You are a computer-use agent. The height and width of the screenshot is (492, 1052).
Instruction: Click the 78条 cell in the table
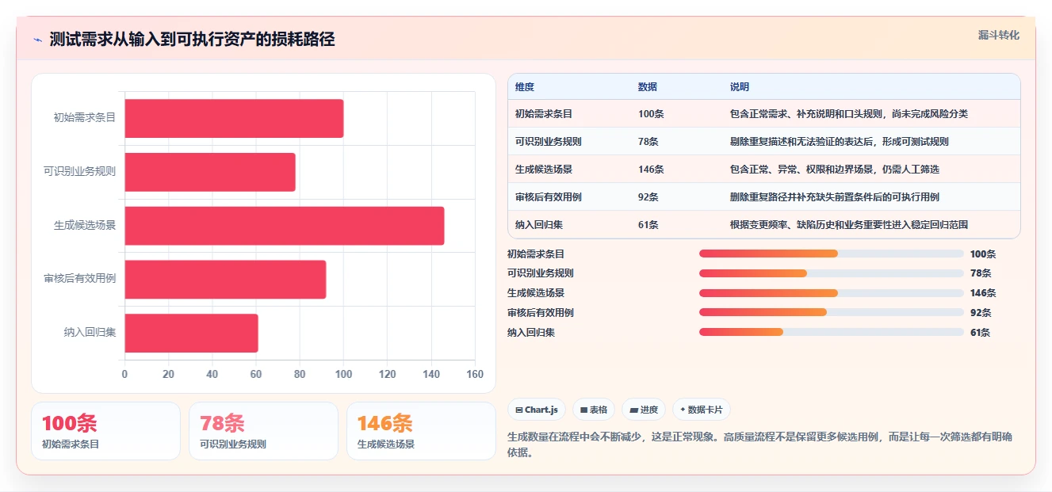tap(648, 142)
